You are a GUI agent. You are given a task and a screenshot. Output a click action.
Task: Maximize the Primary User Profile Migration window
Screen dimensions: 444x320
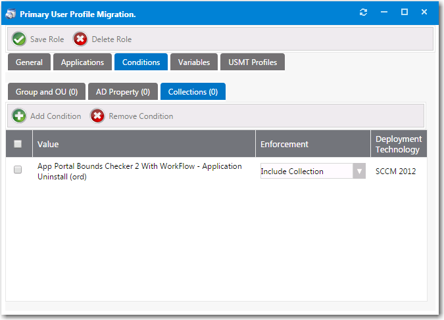(405, 12)
